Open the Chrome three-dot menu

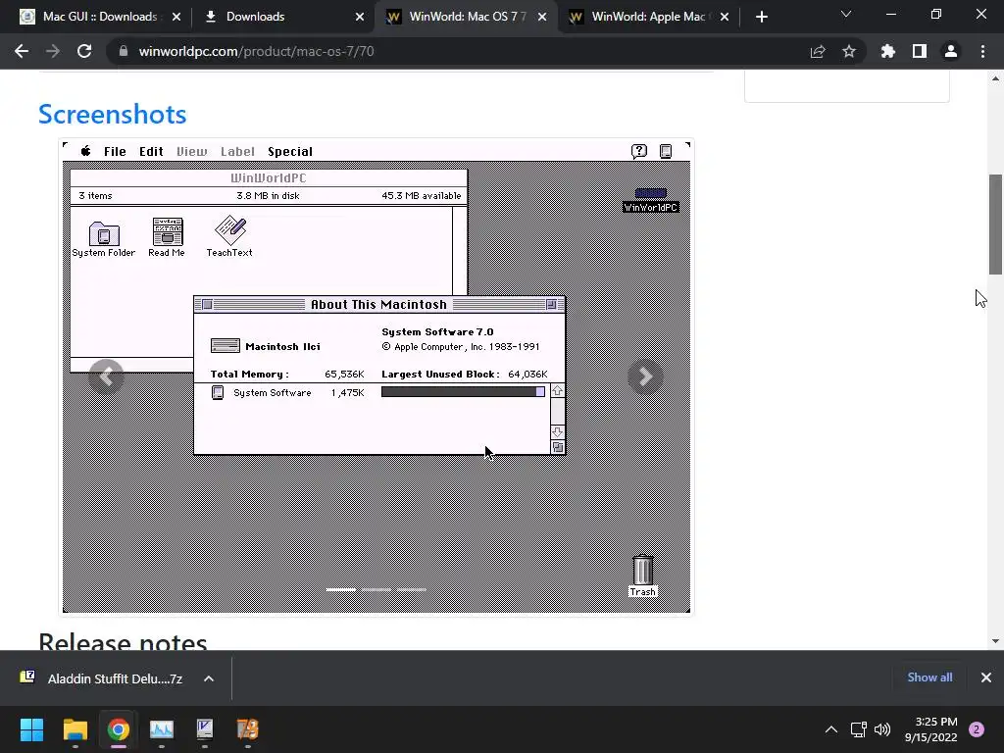(982, 51)
